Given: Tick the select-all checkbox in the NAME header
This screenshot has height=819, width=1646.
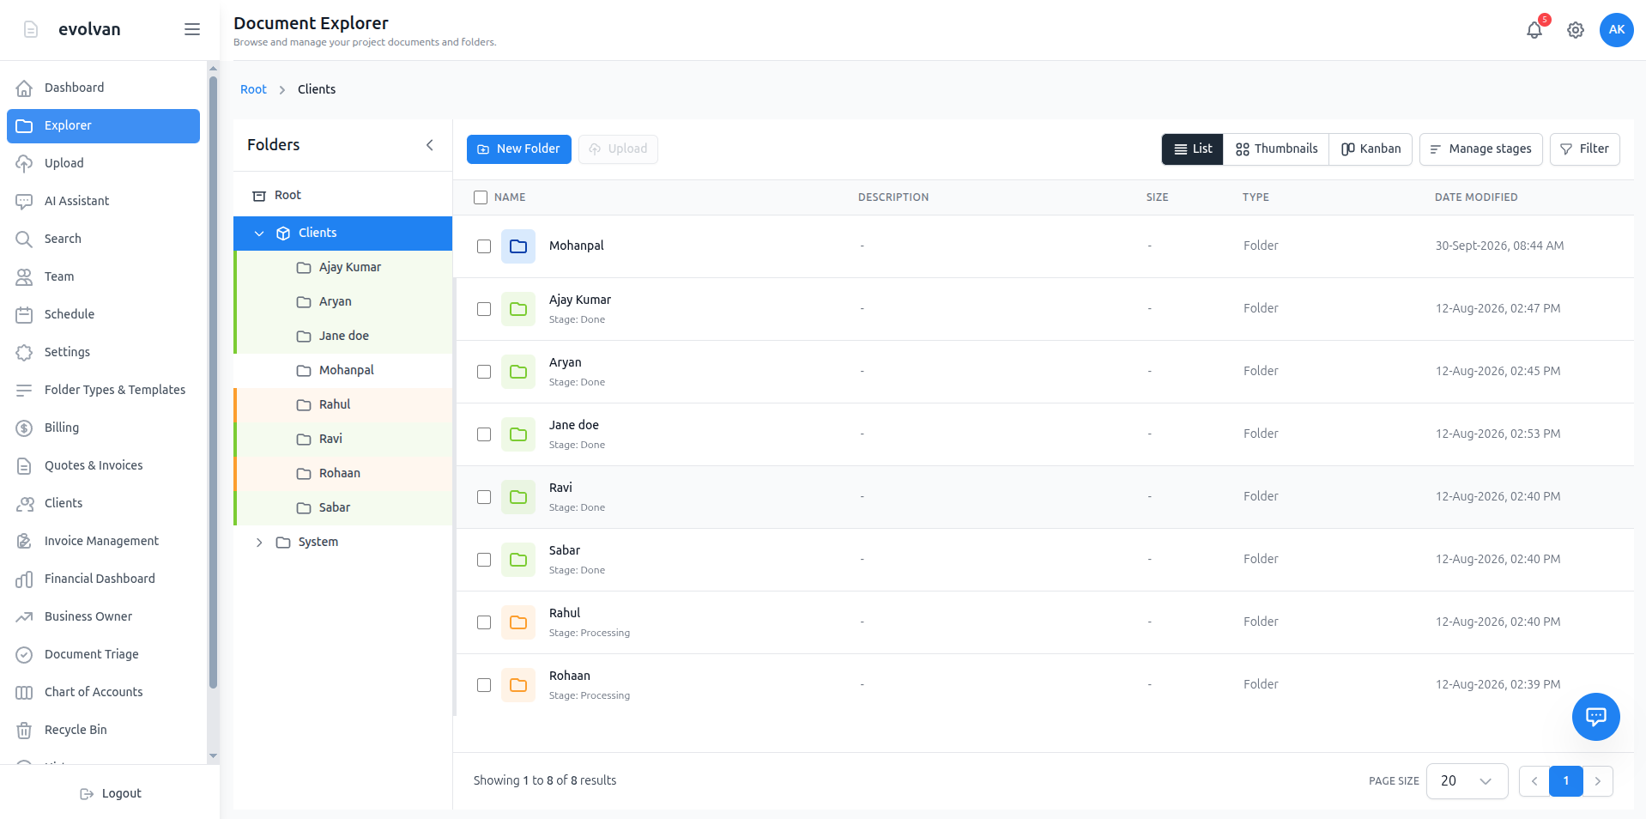Looking at the screenshot, I should (481, 197).
